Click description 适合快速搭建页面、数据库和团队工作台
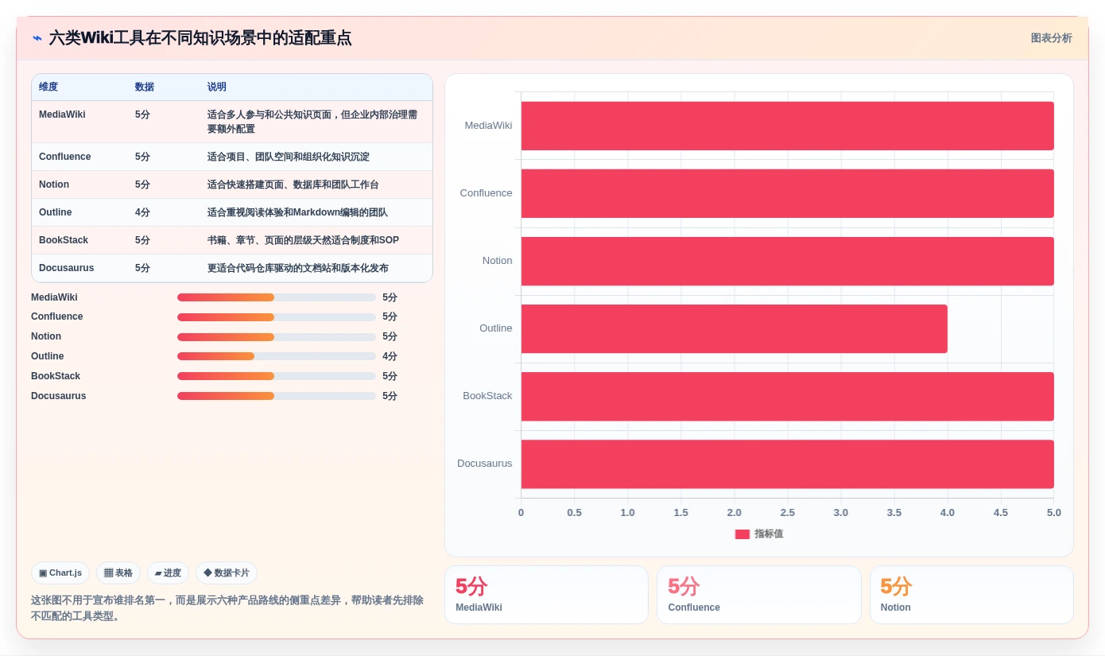Viewport: 1105px width, 656px height. (293, 184)
